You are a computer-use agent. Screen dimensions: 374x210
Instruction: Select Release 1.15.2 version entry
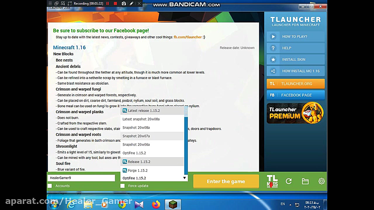point(152,162)
